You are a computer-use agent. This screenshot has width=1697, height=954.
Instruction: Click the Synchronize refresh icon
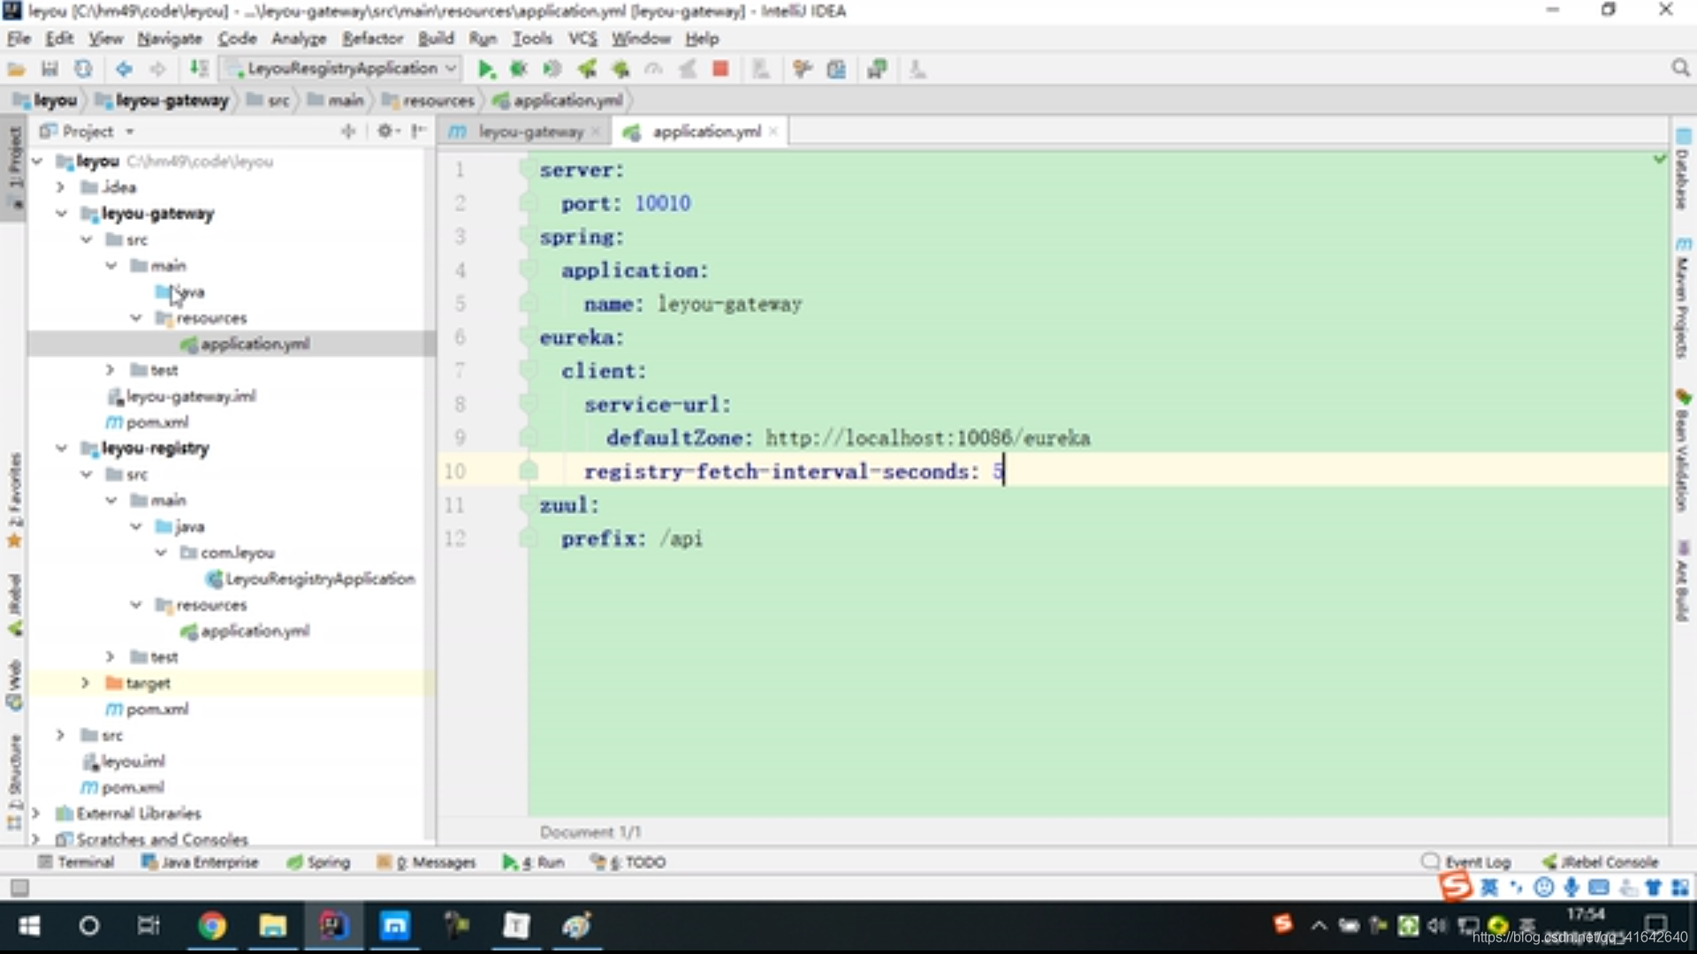point(83,69)
